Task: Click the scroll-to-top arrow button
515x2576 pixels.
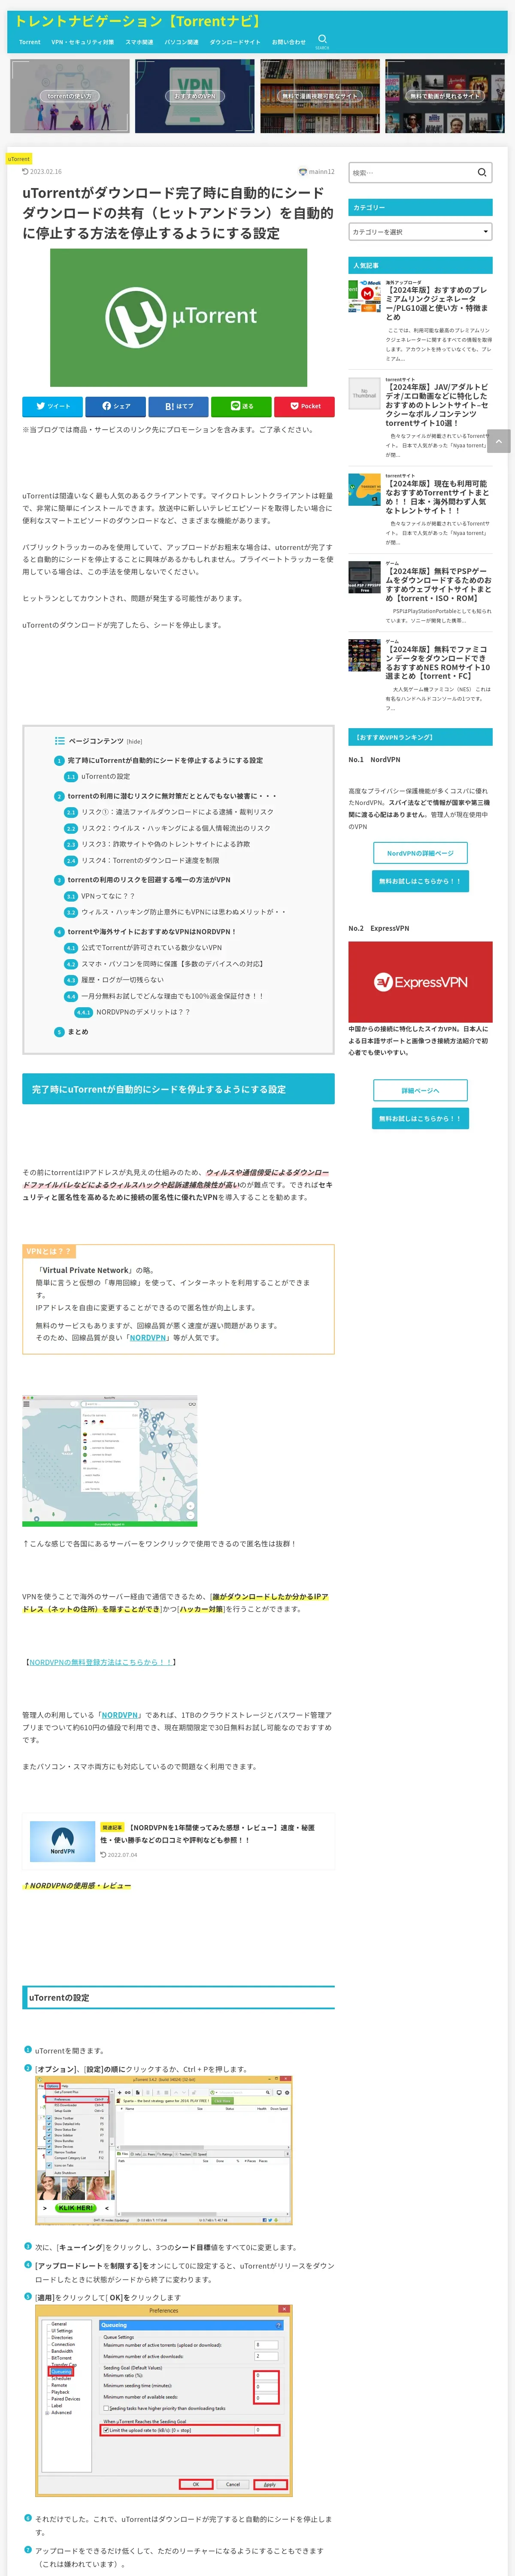Action: coord(499,441)
